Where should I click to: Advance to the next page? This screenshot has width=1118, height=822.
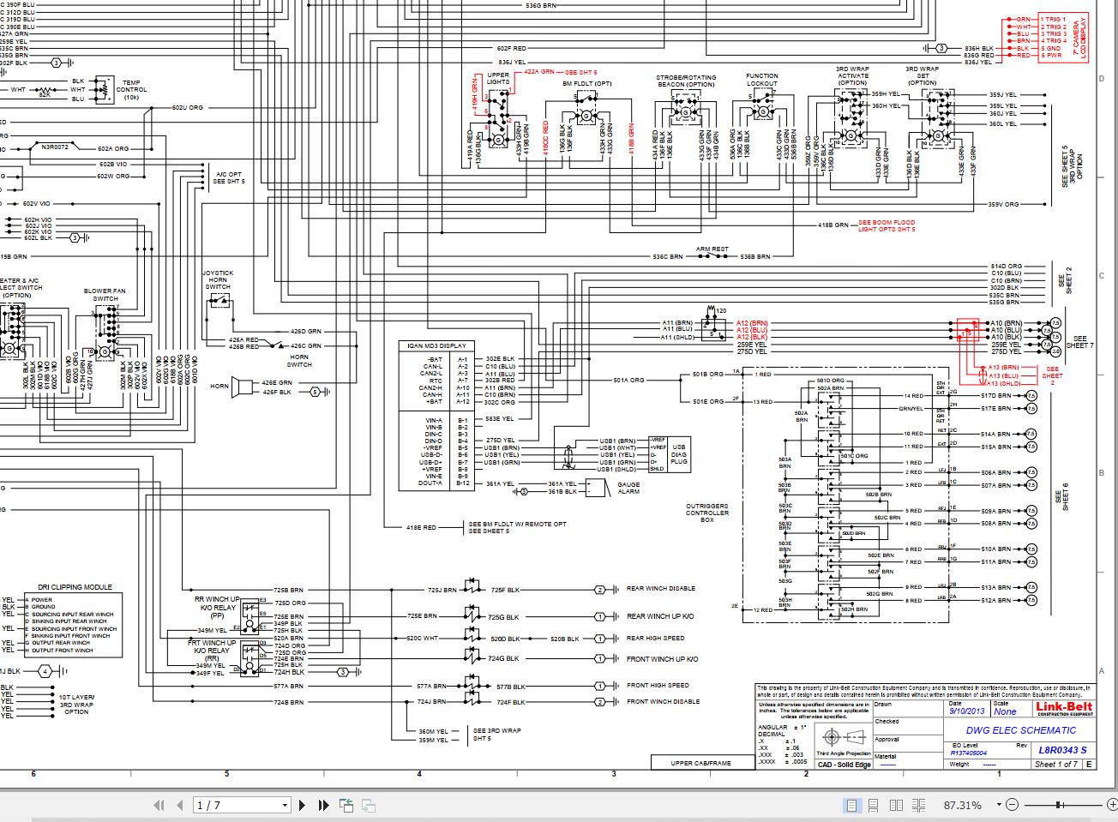[302, 805]
